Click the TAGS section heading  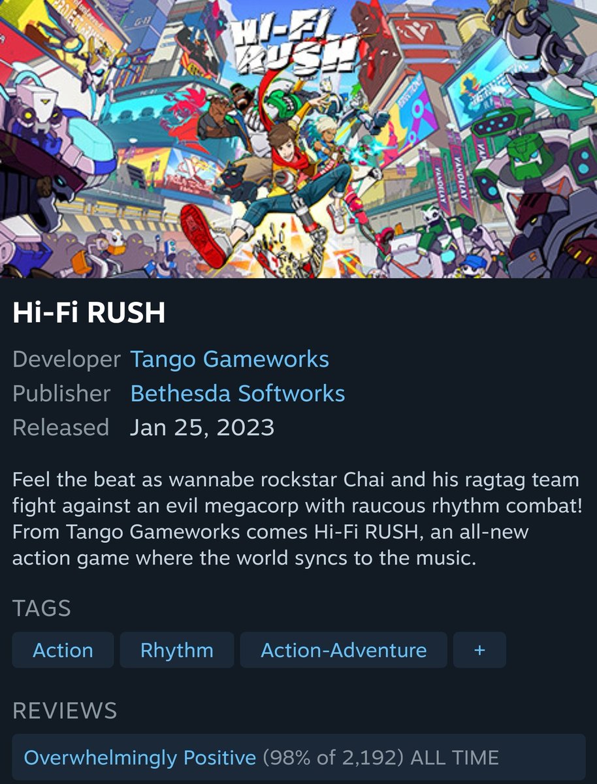click(x=42, y=608)
